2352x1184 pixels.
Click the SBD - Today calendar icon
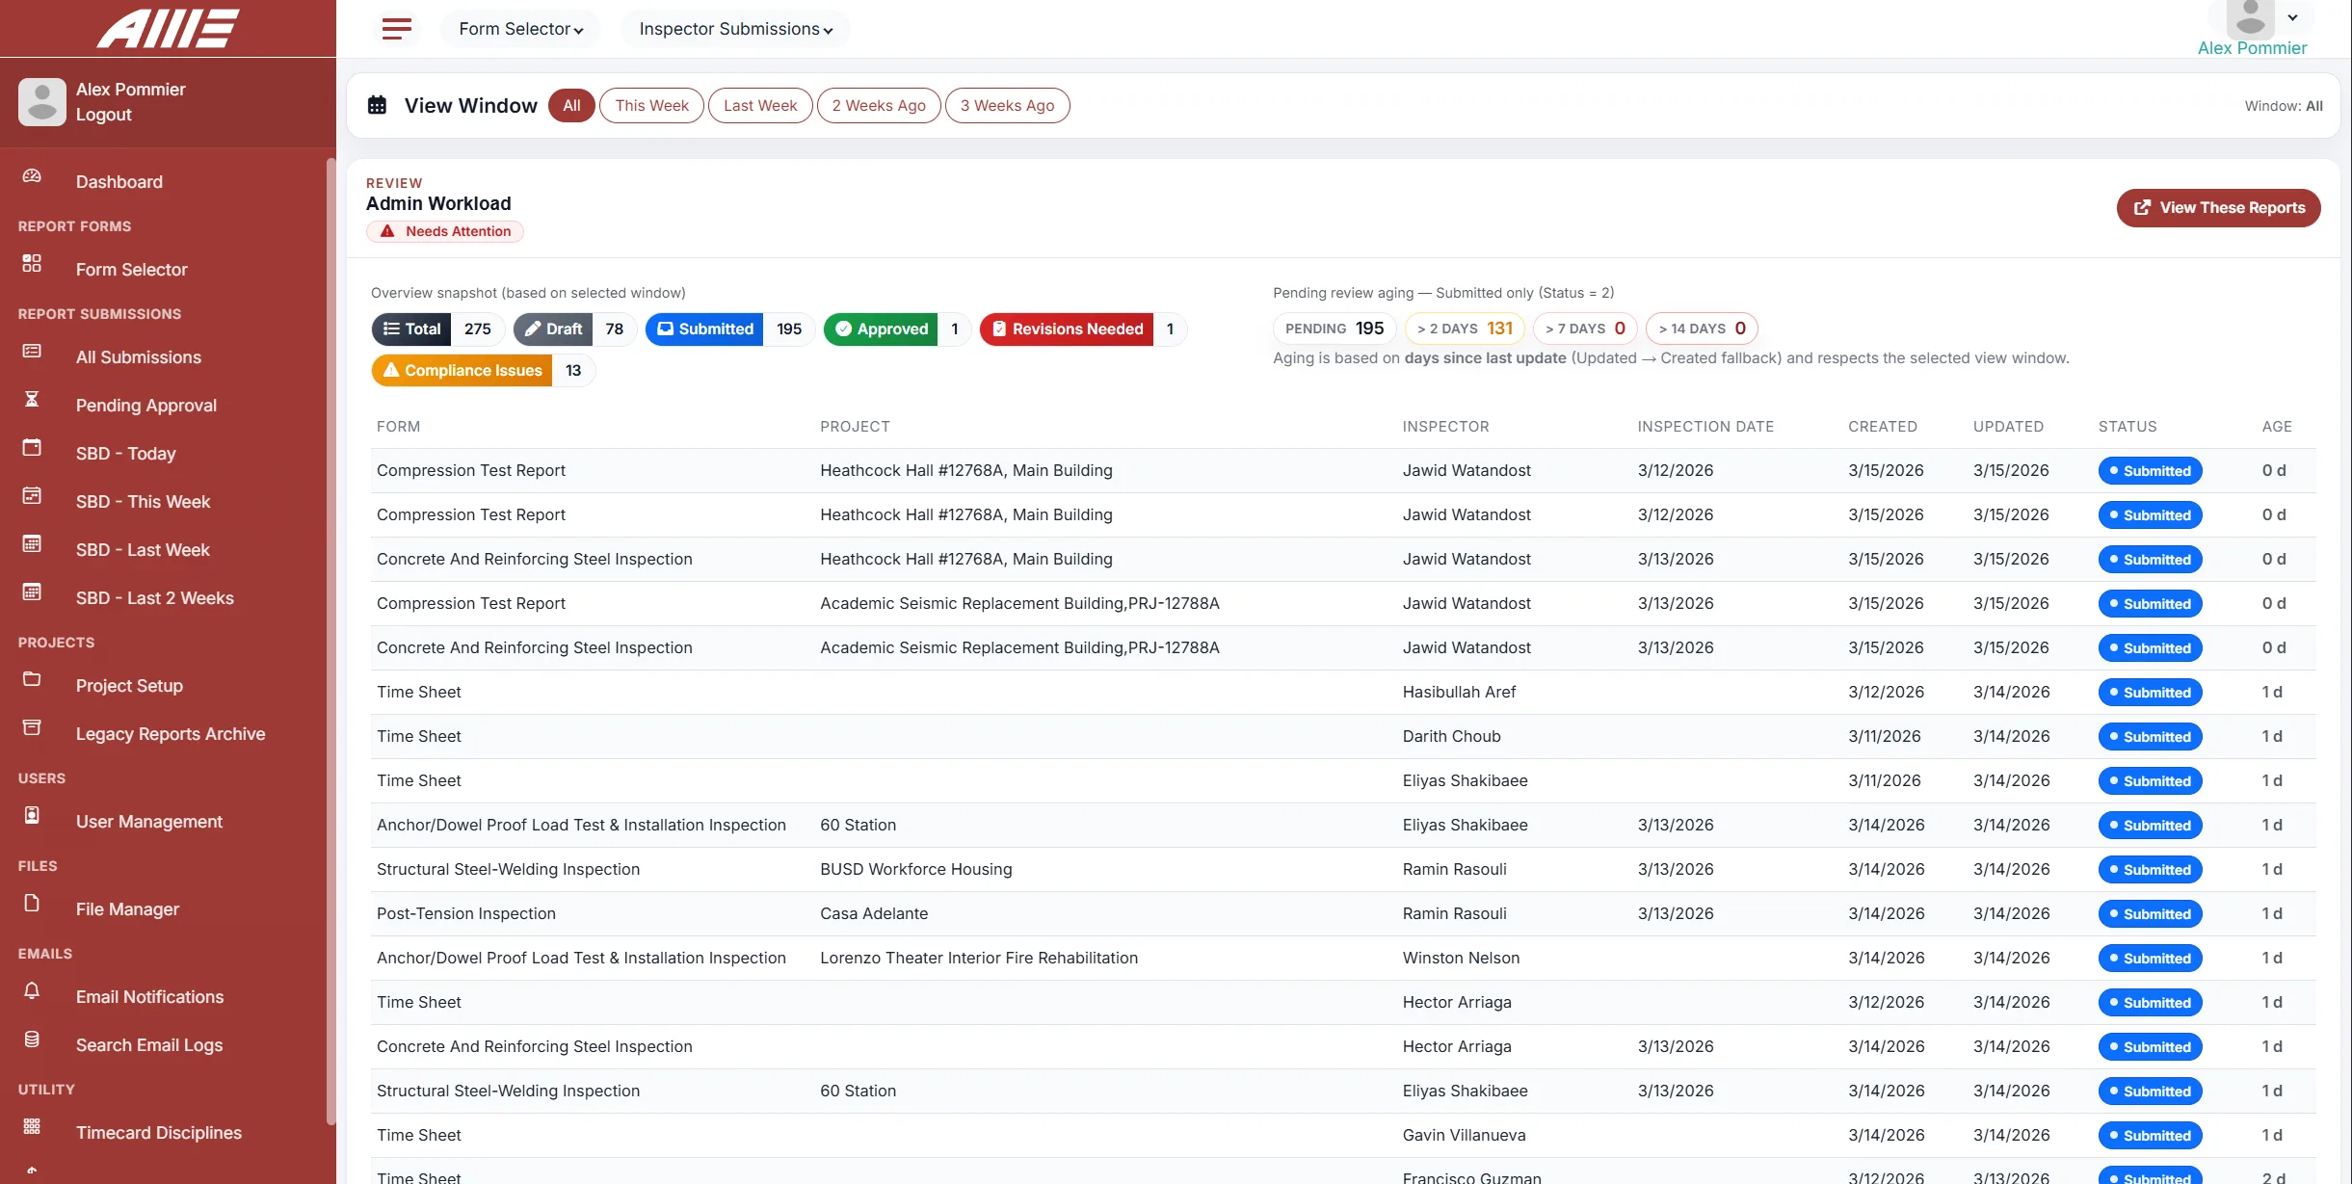(32, 447)
